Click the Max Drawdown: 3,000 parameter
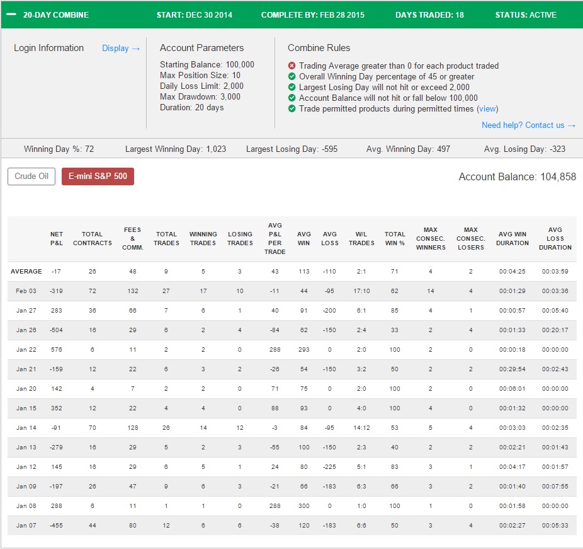 pos(200,97)
